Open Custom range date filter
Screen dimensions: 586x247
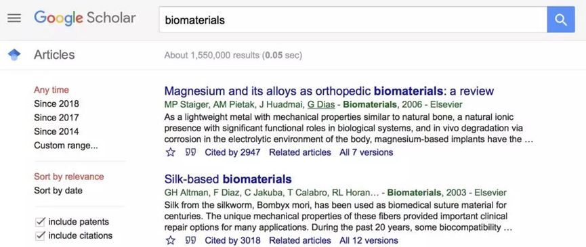click(x=66, y=145)
